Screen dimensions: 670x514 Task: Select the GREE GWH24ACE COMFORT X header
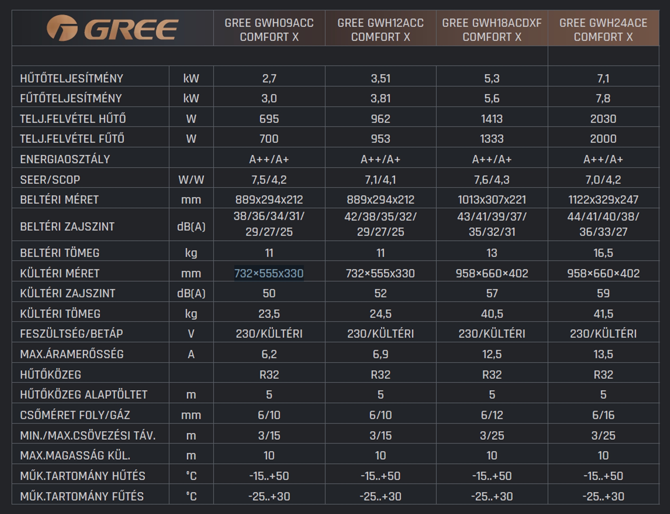point(603,30)
